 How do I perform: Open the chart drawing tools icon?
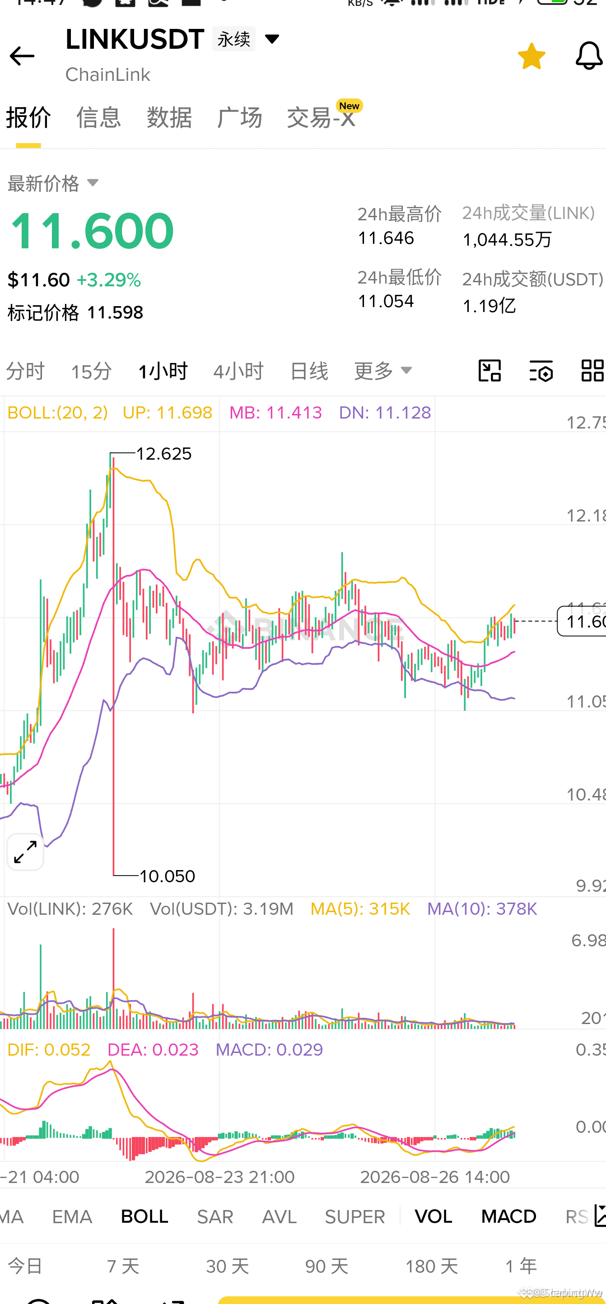(489, 371)
